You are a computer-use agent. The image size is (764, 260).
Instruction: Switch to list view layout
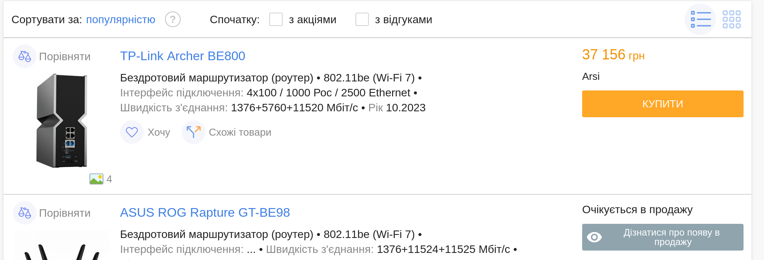(700, 19)
